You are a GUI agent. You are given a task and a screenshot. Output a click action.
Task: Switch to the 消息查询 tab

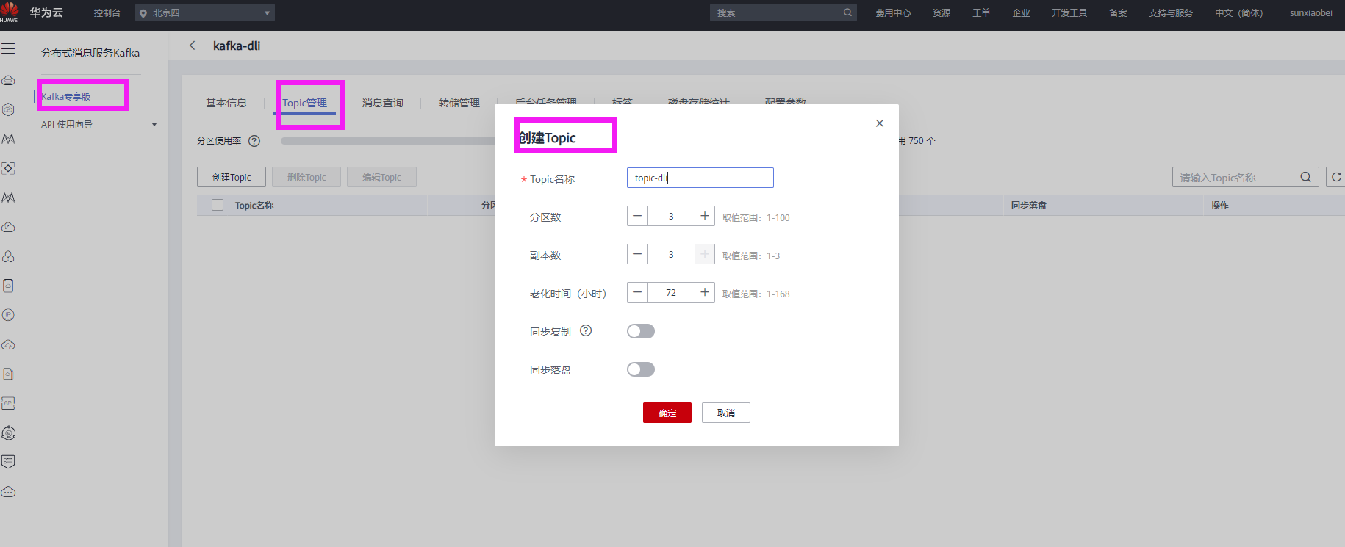383,103
